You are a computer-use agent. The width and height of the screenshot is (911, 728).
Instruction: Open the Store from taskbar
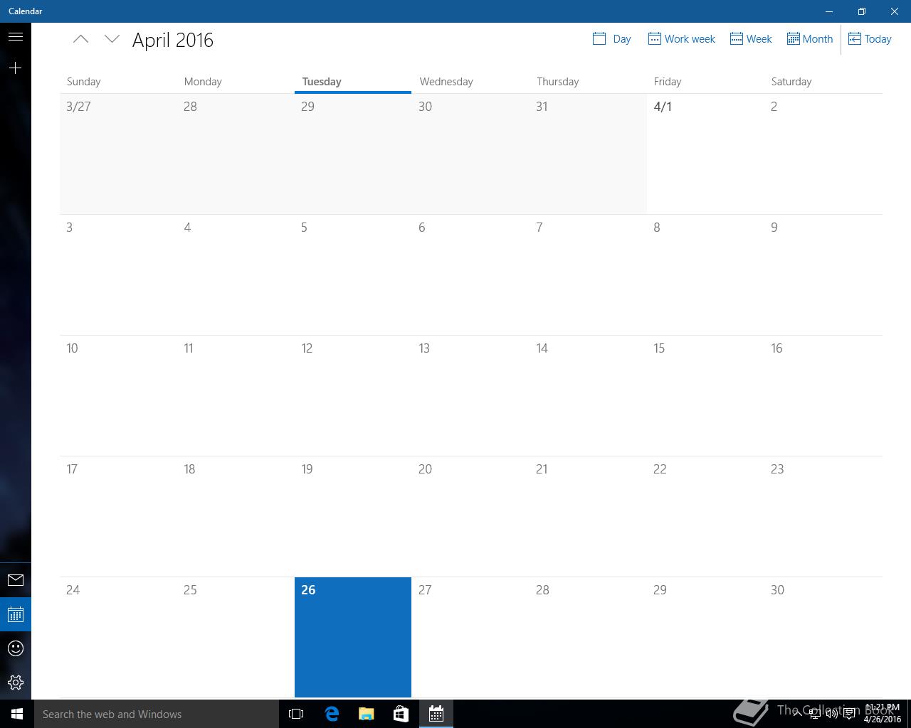[401, 714]
